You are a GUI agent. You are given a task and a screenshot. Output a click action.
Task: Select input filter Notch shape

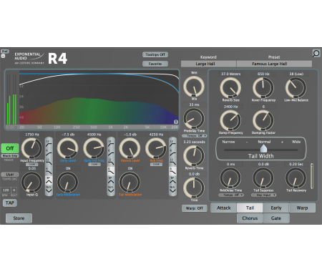coord(49,189)
